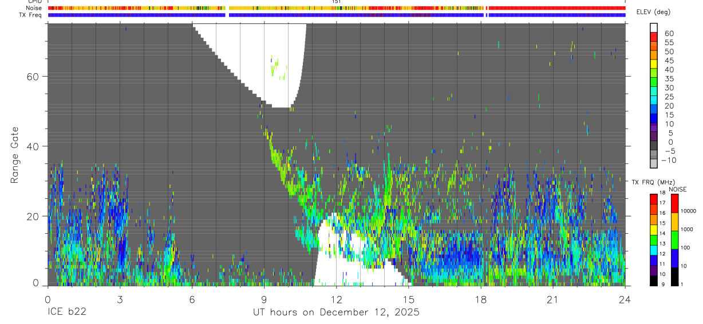The height and width of the screenshot is (324, 703).
Task: Click the 6 tick label on UT hours axis
Action: click(x=192, y=299)
